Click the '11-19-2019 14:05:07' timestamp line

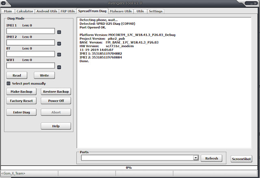click(x=96, y=50)
